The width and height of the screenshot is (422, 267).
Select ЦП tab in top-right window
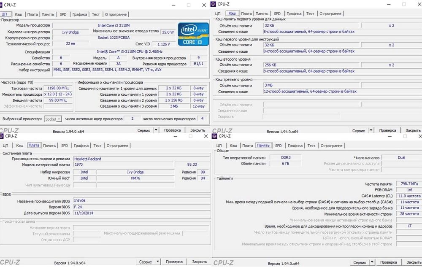[218, 13]
